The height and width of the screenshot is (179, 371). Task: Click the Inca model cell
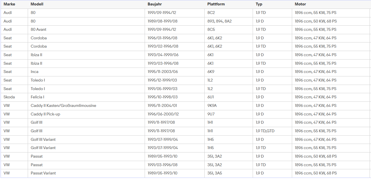(x=35, y=72)
